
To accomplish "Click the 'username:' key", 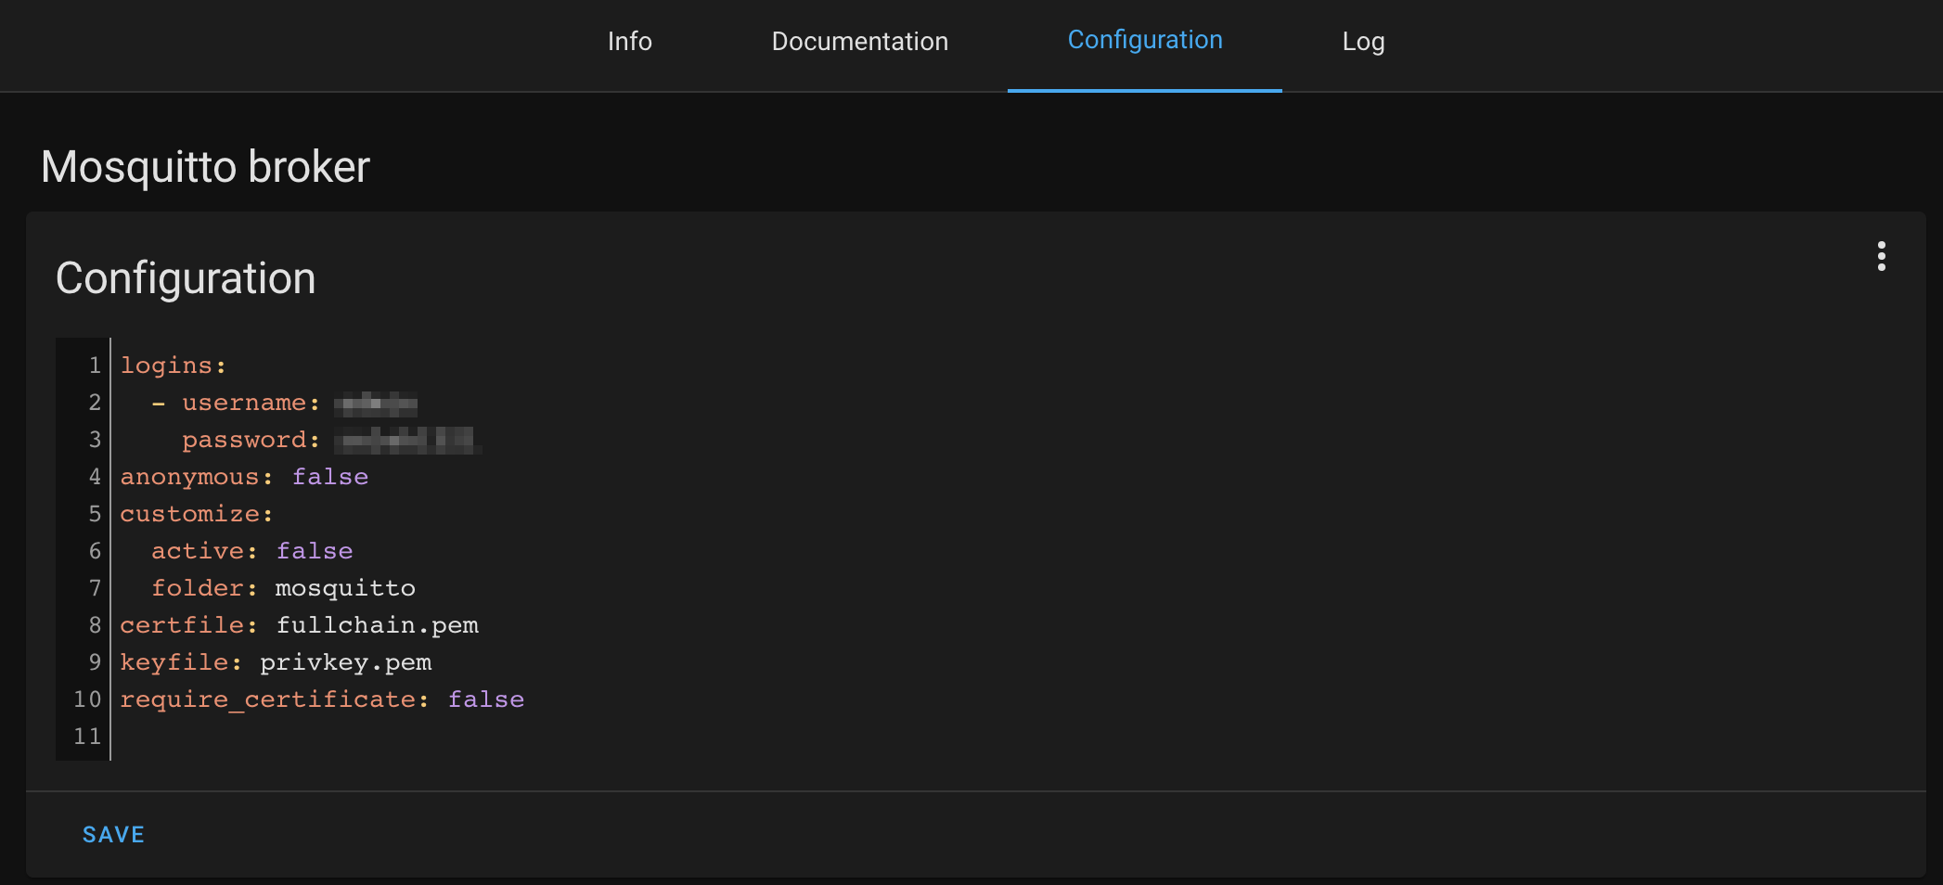I will point(251,403).
